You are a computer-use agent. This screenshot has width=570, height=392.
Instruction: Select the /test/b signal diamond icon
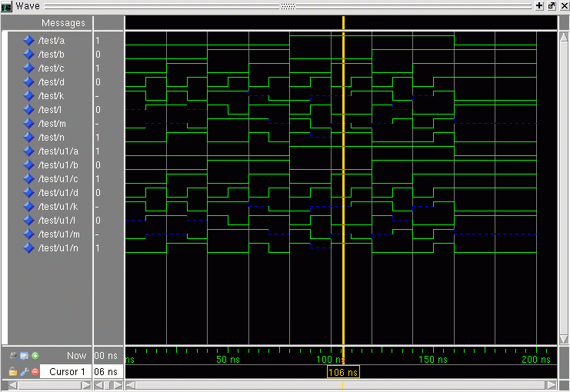click(x=28, y=54)
